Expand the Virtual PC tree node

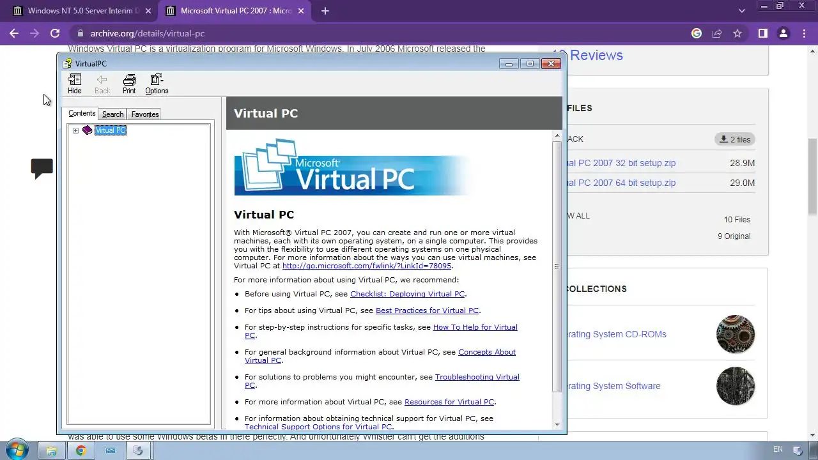click(75, 130)
